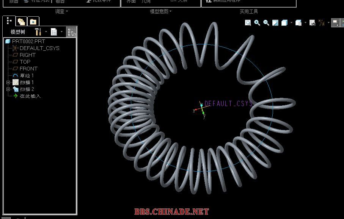
Task: Click the 扫描 2 solid sweep icon
Action: tap(15, 89)
